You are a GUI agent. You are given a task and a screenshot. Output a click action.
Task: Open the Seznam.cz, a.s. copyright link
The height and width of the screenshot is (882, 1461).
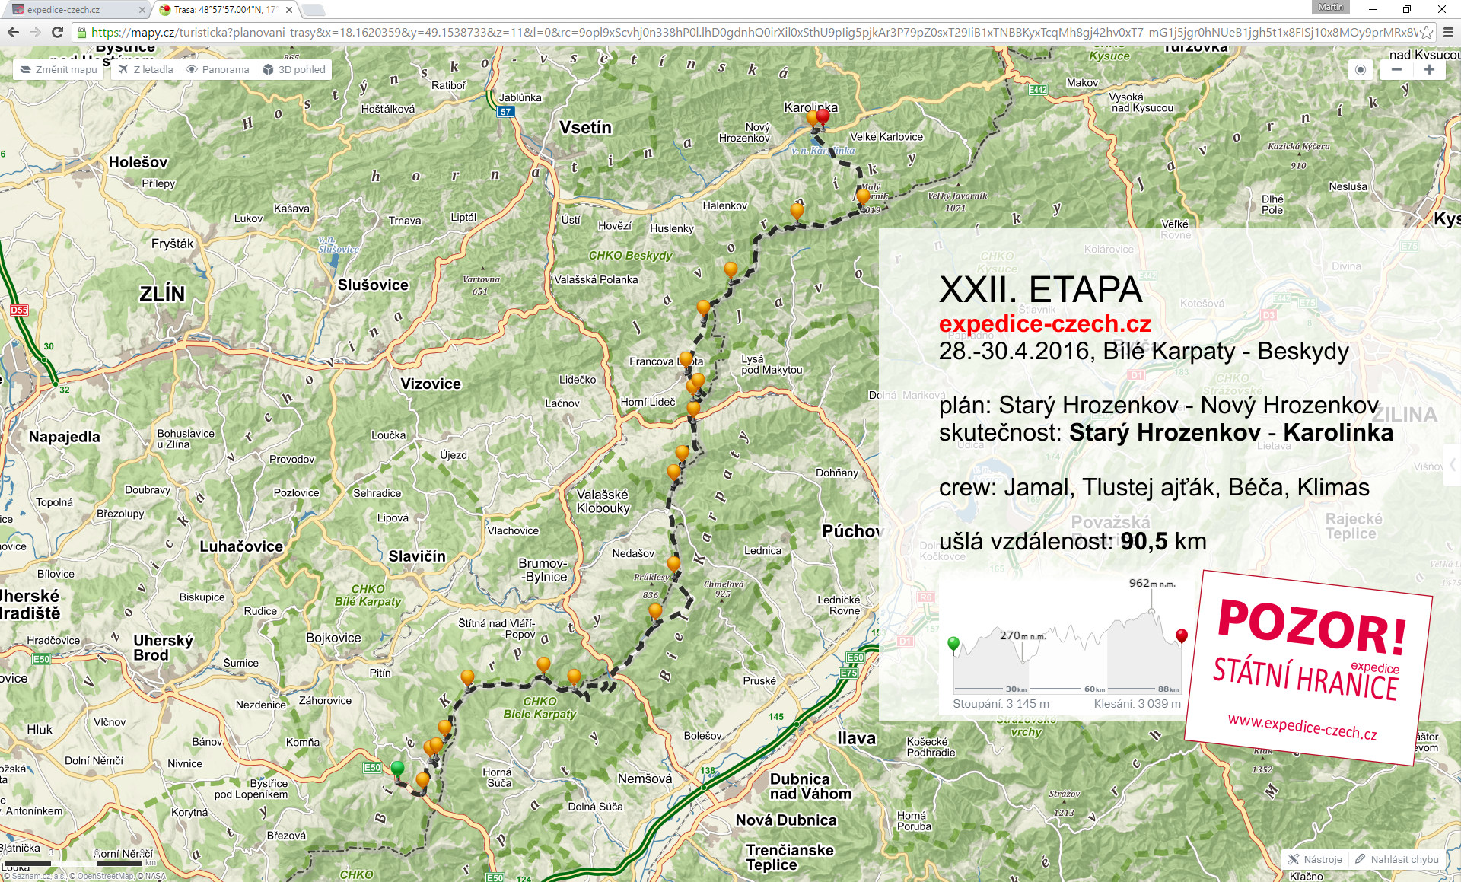39,876
